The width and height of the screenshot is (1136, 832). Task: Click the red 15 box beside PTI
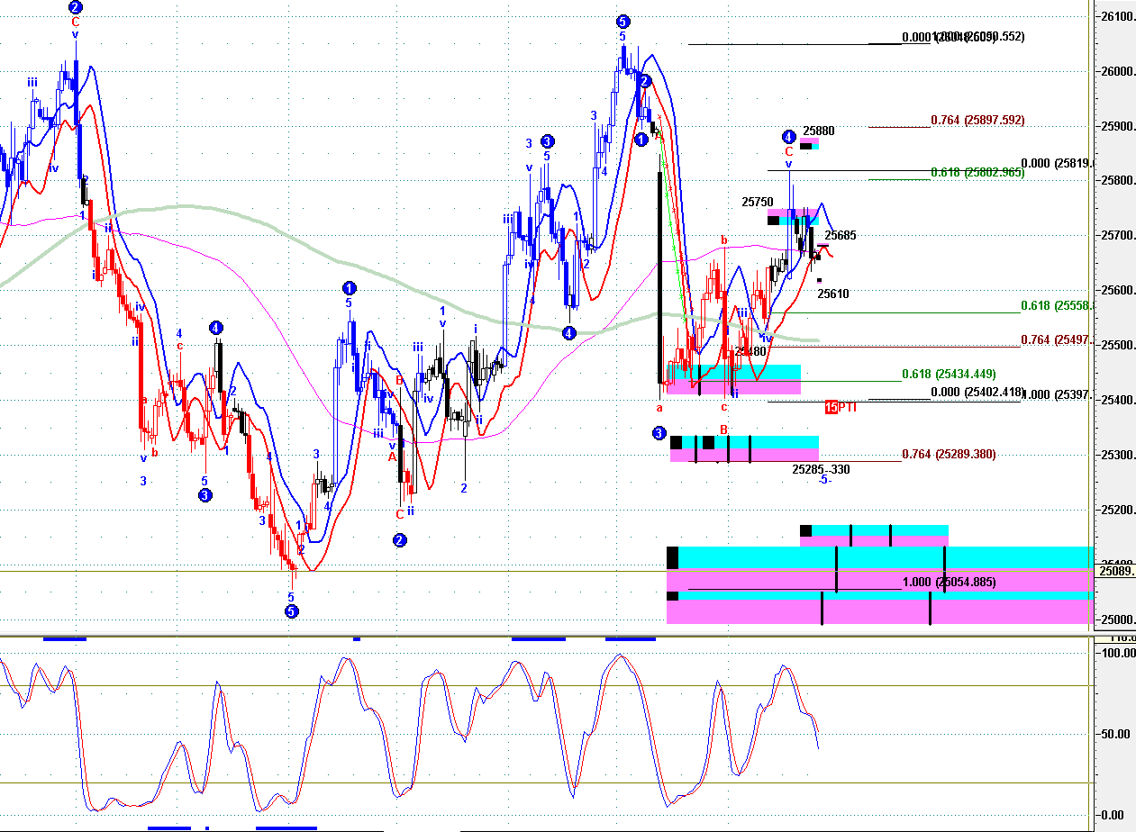832,407
